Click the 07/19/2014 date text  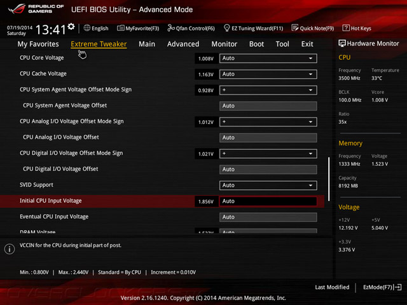tap(20, 27)
